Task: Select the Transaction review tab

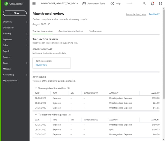Action: click(43, 31)
